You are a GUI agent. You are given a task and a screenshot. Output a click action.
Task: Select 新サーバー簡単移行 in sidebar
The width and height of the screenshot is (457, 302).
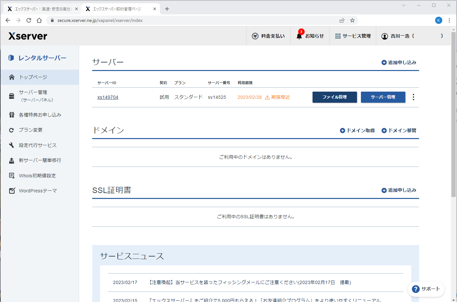pyautogui.click(x=40, y=160)
